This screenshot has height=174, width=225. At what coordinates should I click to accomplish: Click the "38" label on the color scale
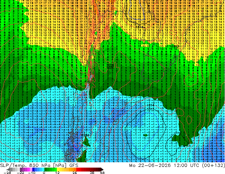point(92,173)
